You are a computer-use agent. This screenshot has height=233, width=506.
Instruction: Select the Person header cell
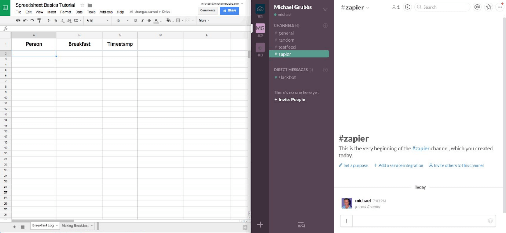(34, 44)
